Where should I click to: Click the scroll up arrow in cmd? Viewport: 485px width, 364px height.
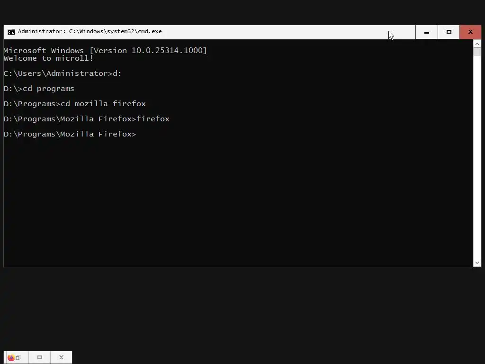click(x=477, y=44)
